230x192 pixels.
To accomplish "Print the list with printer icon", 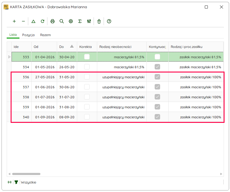I will pyautogui.click(x=53, y=21).
